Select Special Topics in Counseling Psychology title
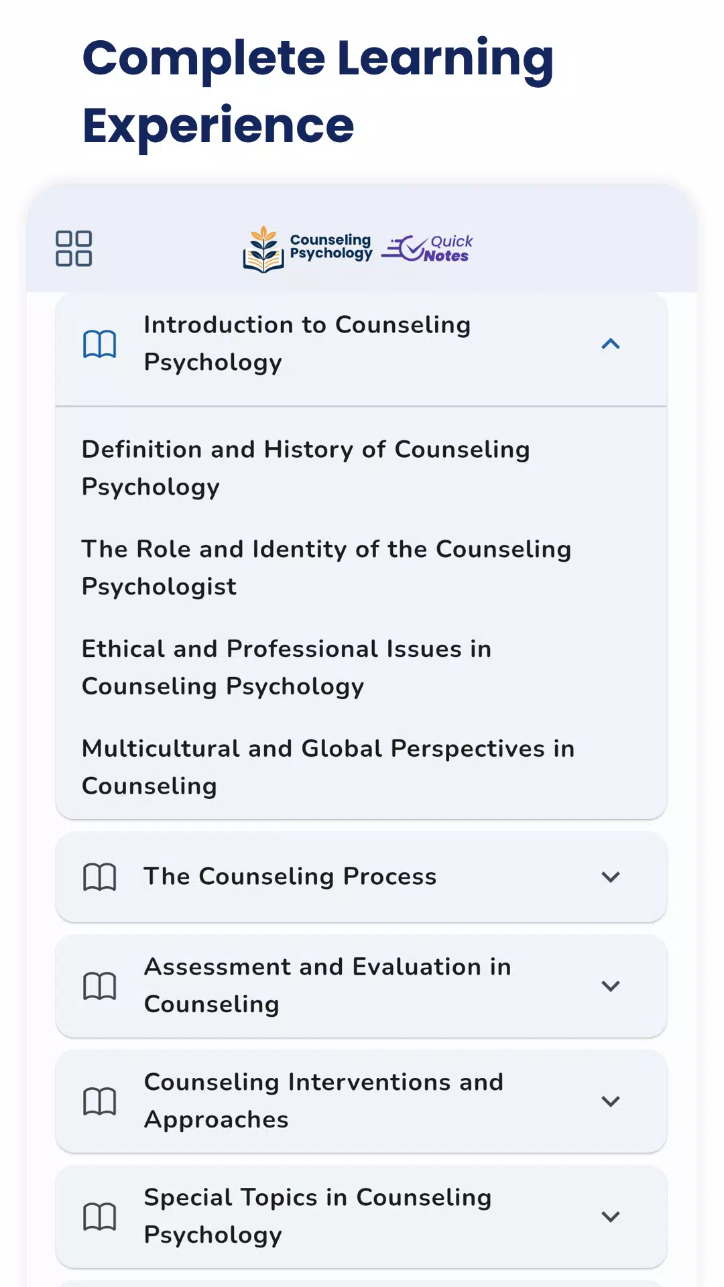The image size is (724, 1287). 318,1217
